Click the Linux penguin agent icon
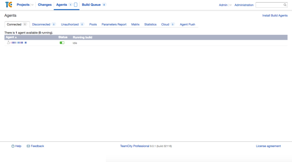 pos(8,43)
